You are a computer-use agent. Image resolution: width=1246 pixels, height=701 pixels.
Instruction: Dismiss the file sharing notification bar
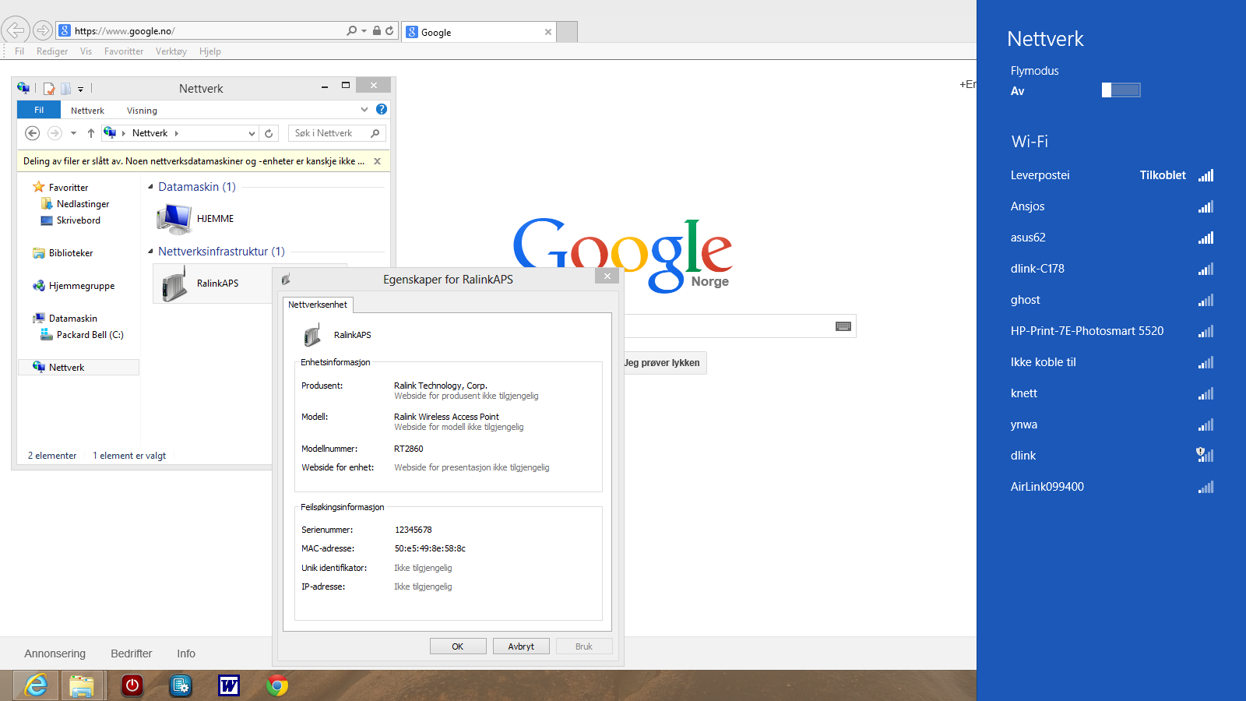coord(378,161)
